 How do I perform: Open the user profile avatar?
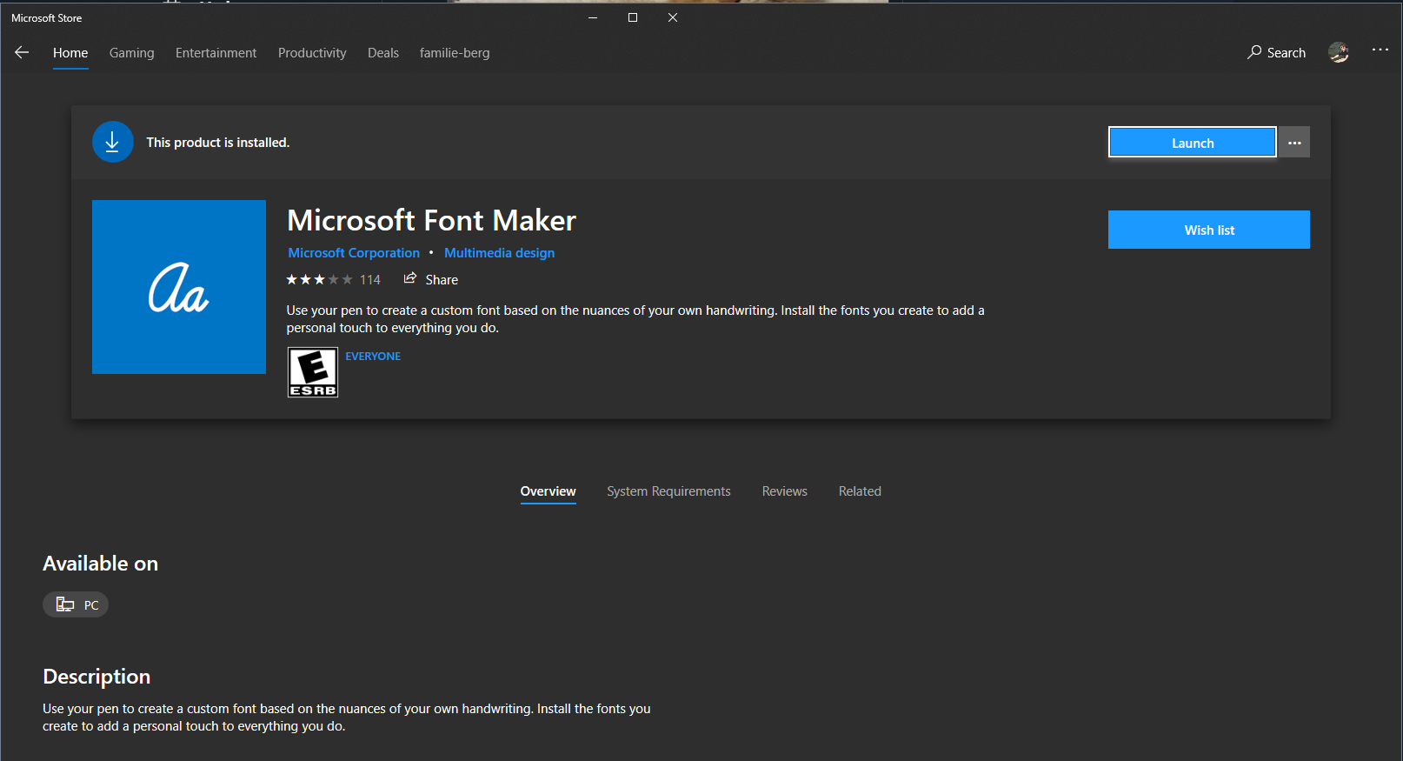pos(1339,53)
